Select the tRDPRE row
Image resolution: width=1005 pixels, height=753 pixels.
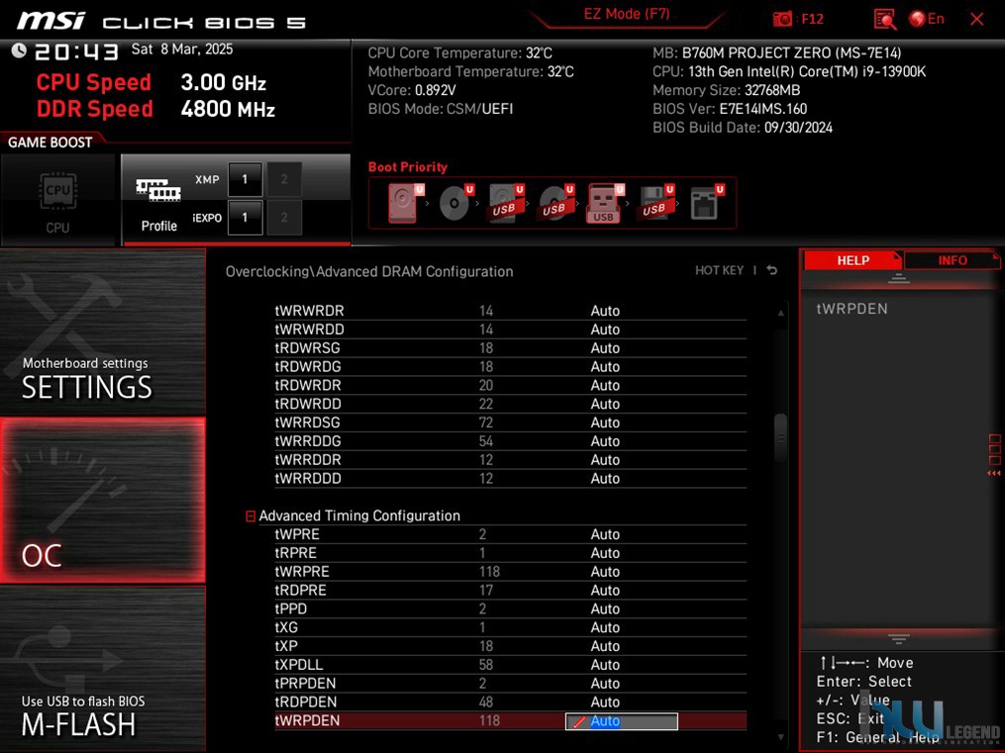pyautogui.click(x=511, y=590)
